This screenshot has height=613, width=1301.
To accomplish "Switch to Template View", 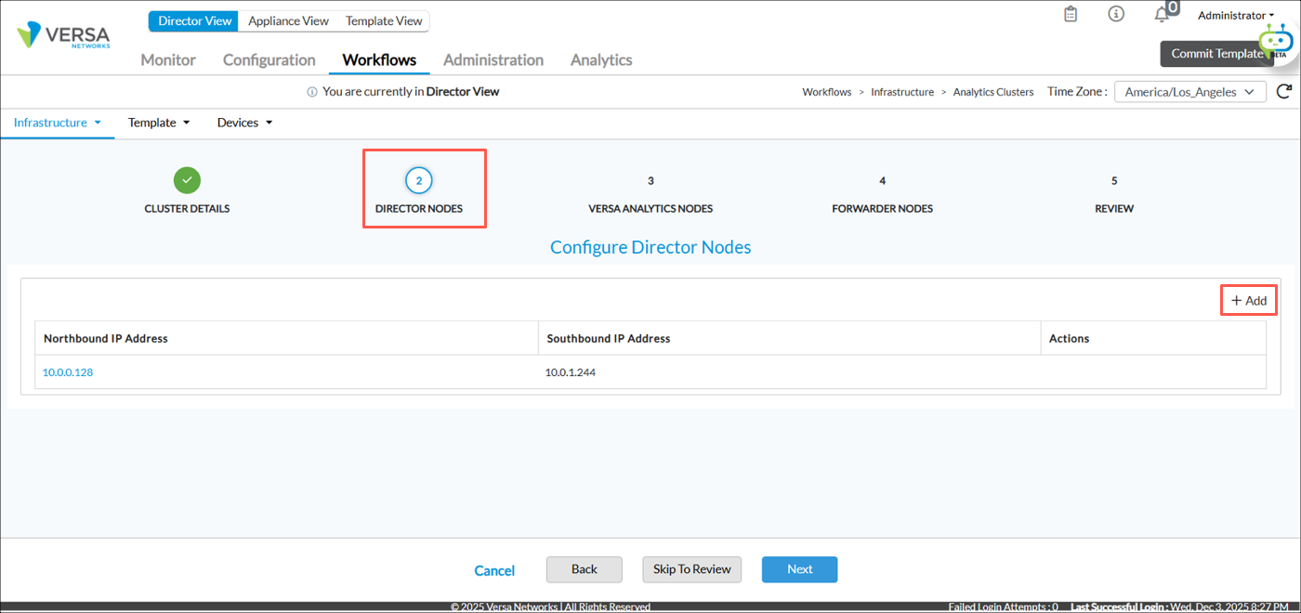I will 384,20.
